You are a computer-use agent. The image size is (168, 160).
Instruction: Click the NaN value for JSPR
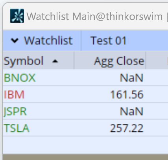tap(131, 111)
